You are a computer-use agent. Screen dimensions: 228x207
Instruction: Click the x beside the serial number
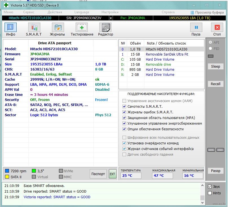pos(111,18)
